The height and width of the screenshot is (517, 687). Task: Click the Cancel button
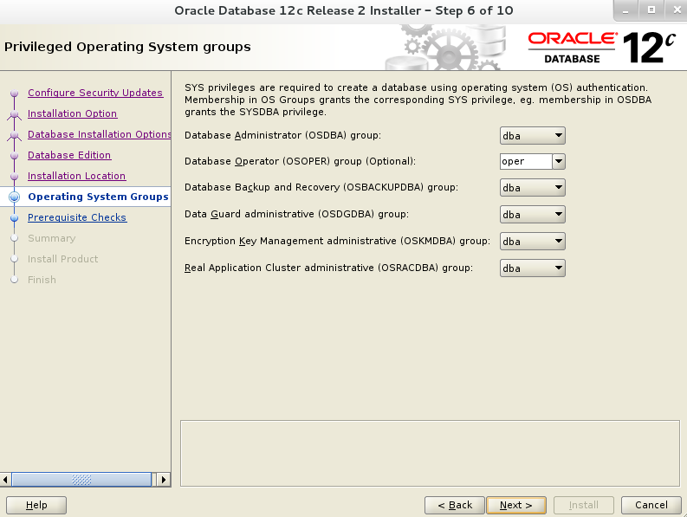tap(651, 505)
